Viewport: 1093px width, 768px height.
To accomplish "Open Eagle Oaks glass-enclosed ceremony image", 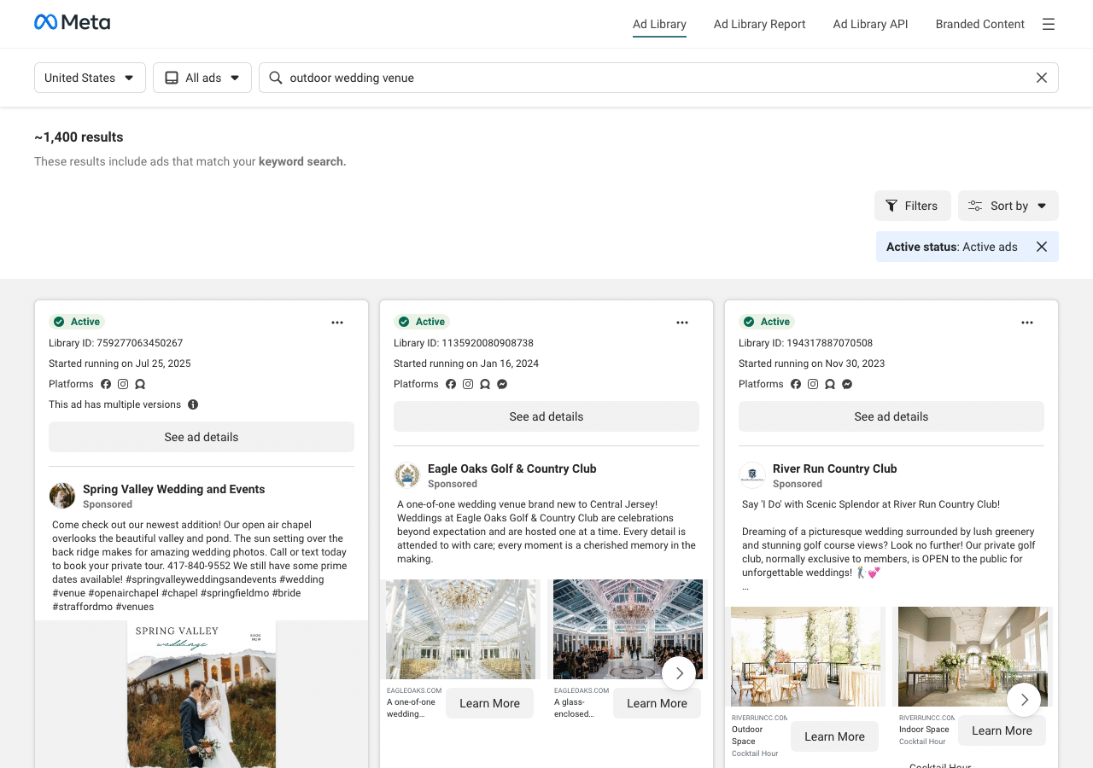I will 628,629.
